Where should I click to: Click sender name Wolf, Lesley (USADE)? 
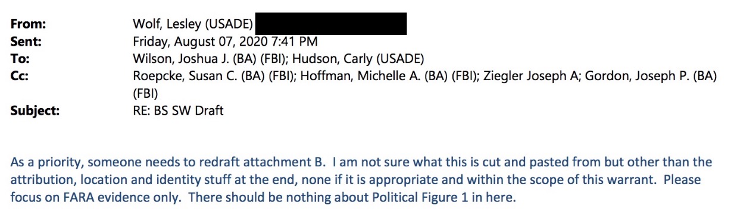point(194,25)
